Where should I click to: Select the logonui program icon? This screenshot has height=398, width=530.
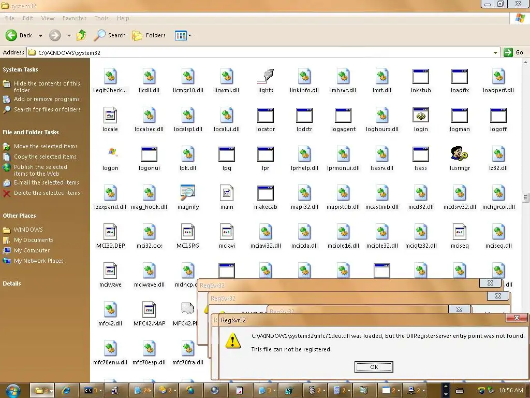[x=149, y=154]
